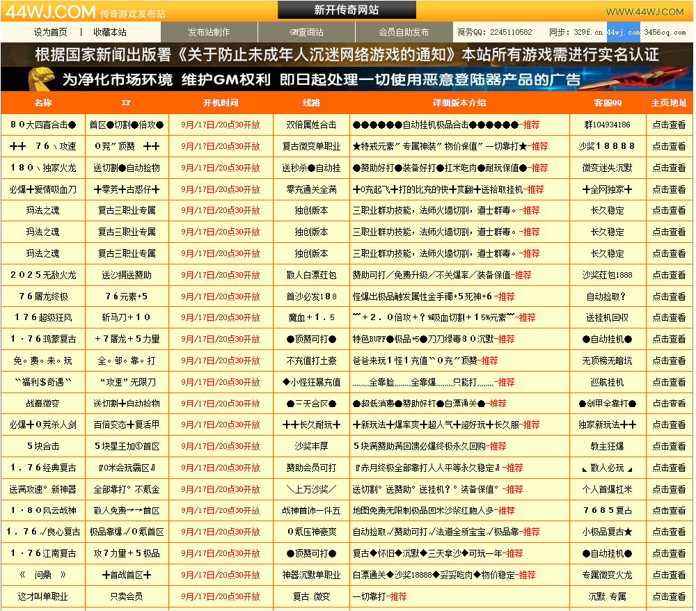Click the real-name verification notice banner
Image resolution: width=696 pixels, height=611 pixels.
click(347, 55)
